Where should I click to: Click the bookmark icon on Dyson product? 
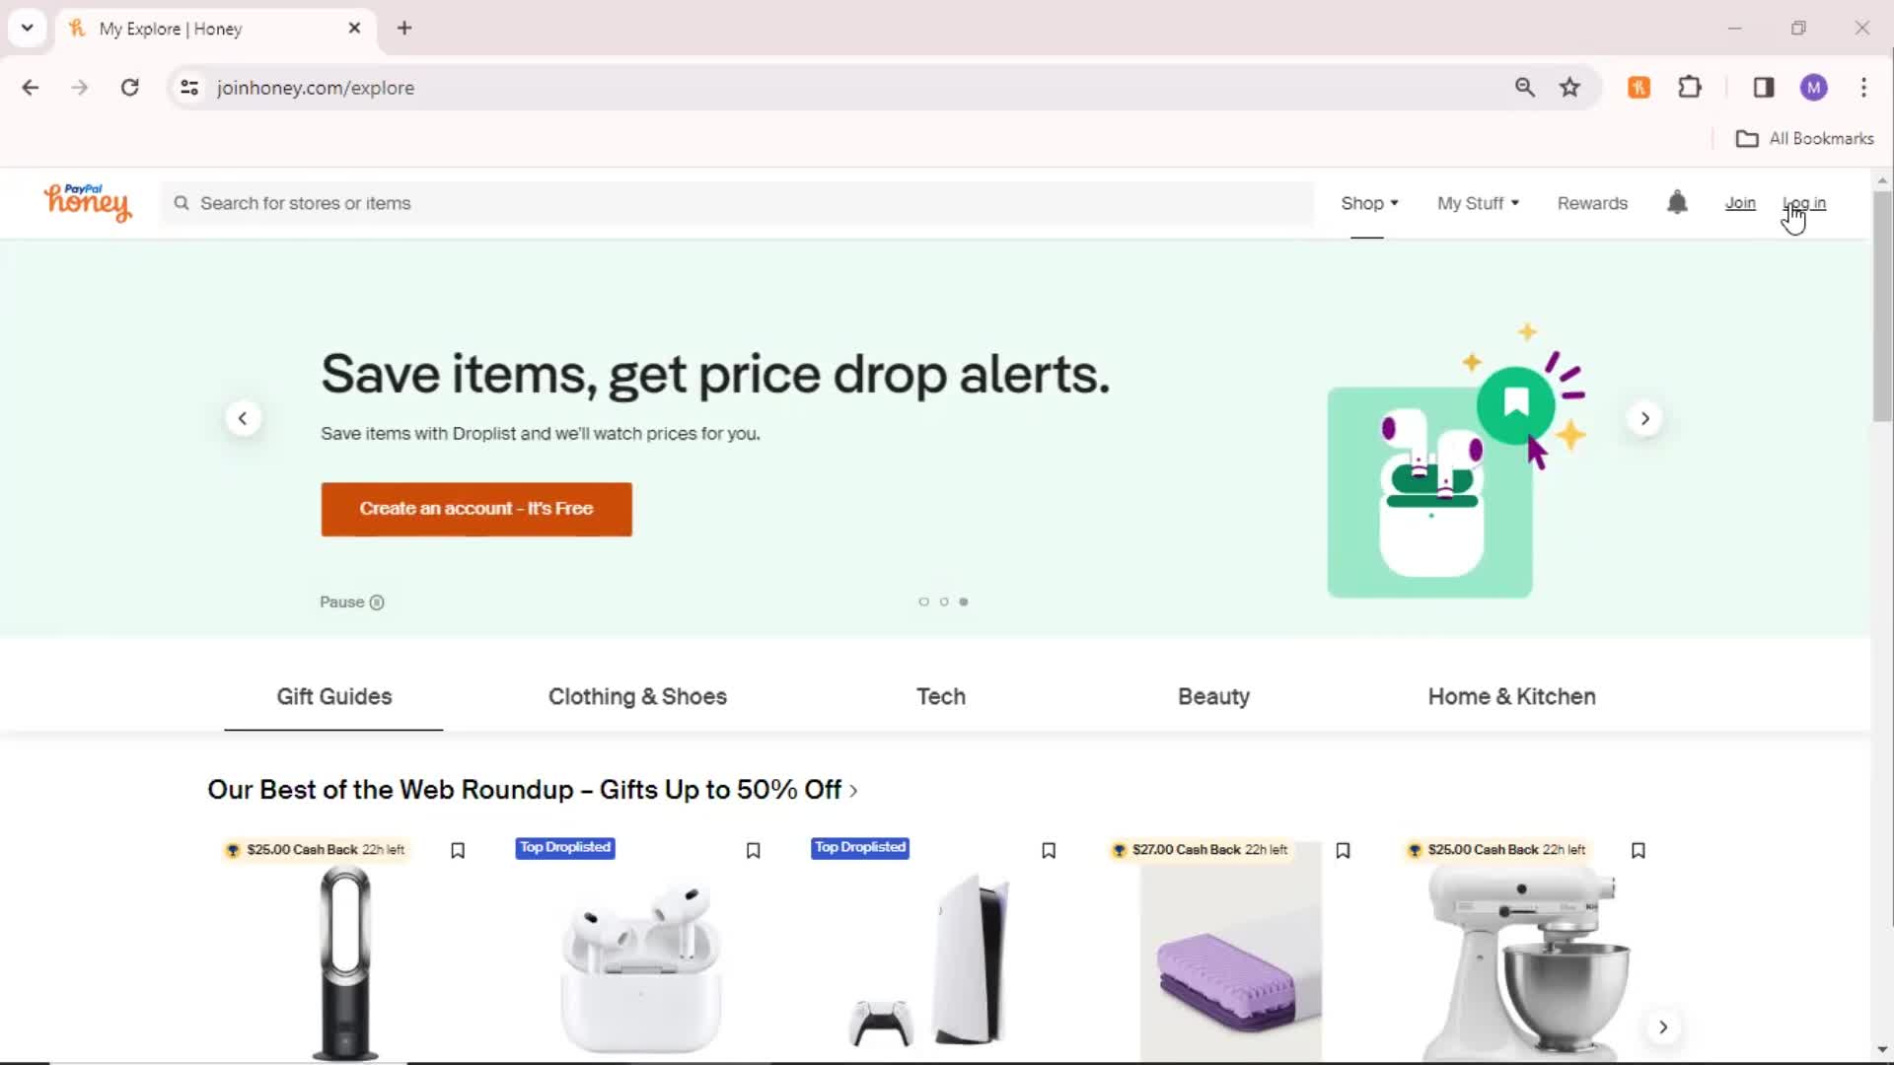pos(458,849)
